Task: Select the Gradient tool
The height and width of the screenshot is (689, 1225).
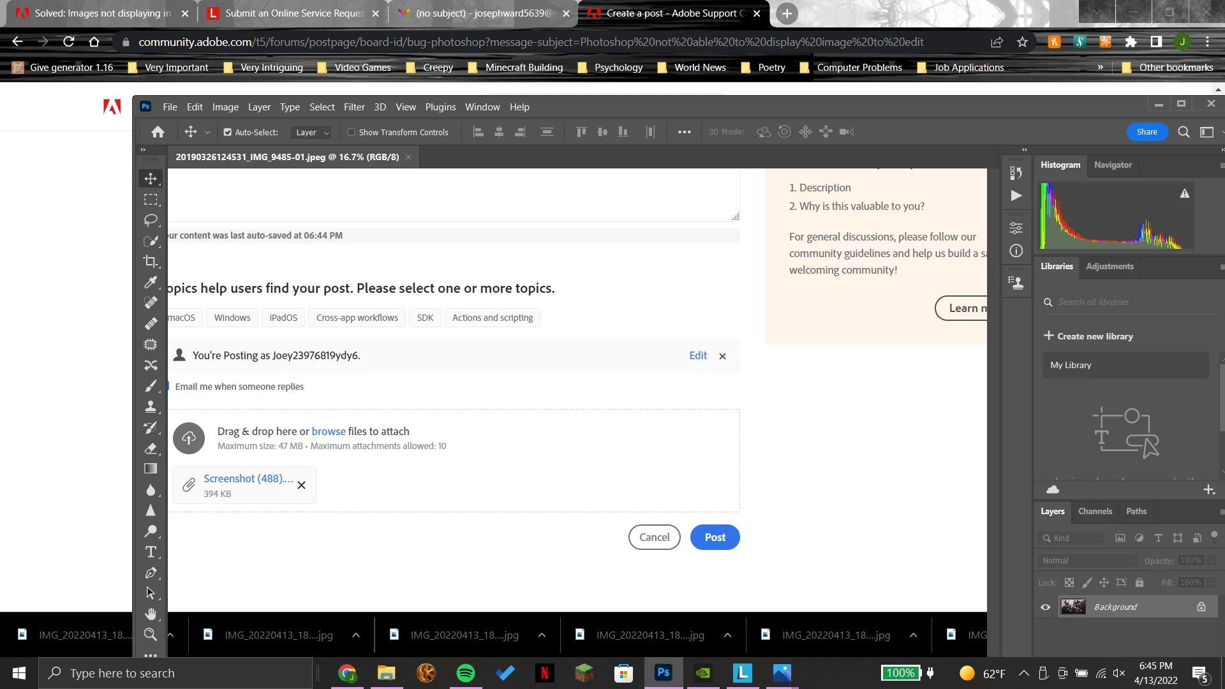Action: [x=151, y=469]
